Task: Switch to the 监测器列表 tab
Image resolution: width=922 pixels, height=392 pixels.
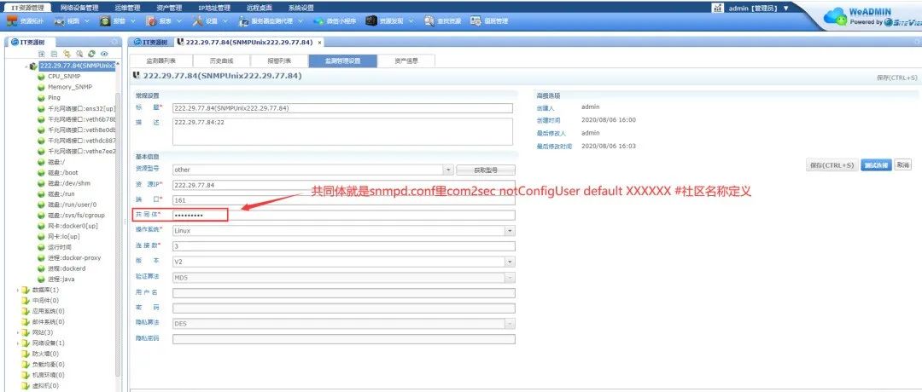Action: pyautogui.click(x=160, y=61)
